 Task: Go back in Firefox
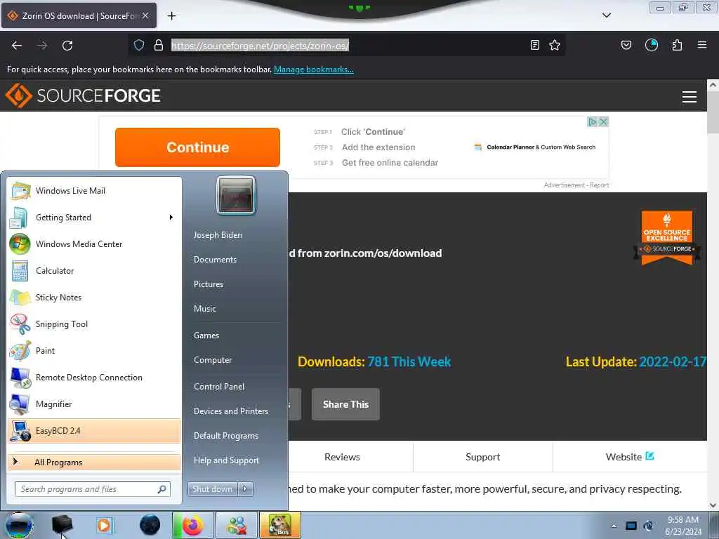tap(17, 46)
